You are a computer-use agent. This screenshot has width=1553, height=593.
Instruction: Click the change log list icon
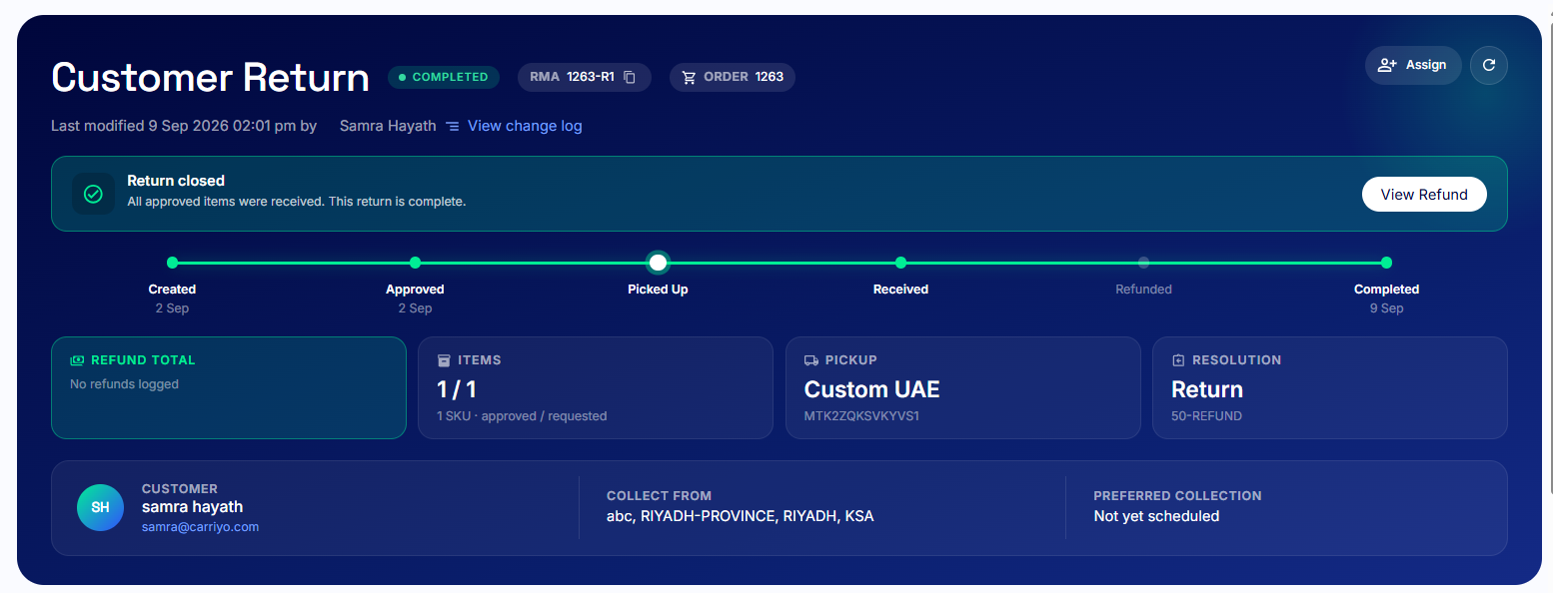pyautogui.click(x=453, y=126)
